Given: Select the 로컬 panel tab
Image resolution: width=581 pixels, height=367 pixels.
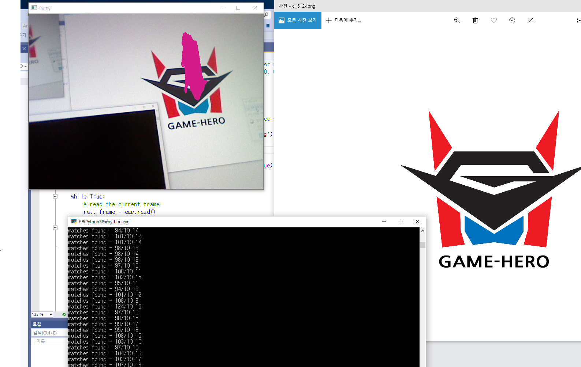Looking at the screenshot, I should [x=37, y=324].
